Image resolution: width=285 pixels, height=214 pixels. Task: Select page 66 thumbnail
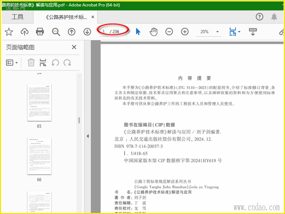39,156
